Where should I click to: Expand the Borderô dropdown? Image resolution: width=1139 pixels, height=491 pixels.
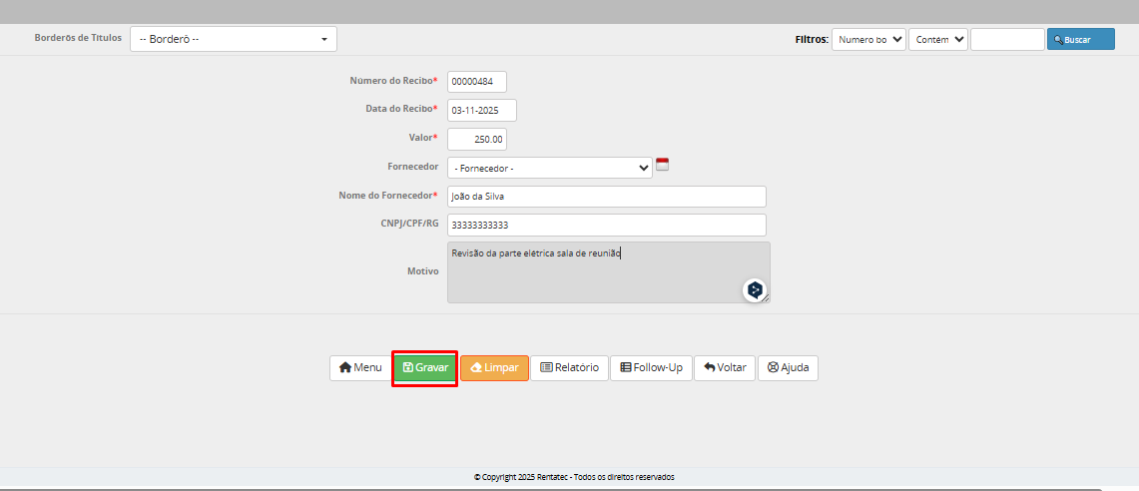pos(234,39)
